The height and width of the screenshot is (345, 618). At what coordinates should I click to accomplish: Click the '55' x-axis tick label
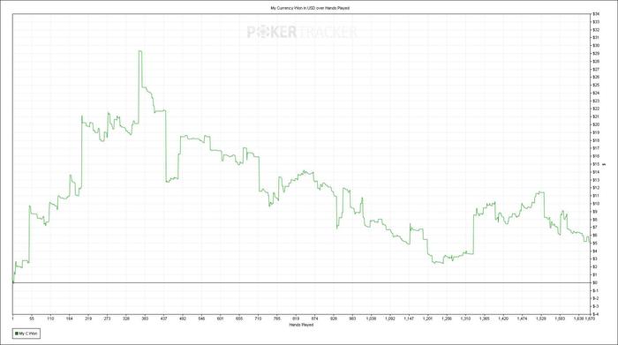pos(32,319)
